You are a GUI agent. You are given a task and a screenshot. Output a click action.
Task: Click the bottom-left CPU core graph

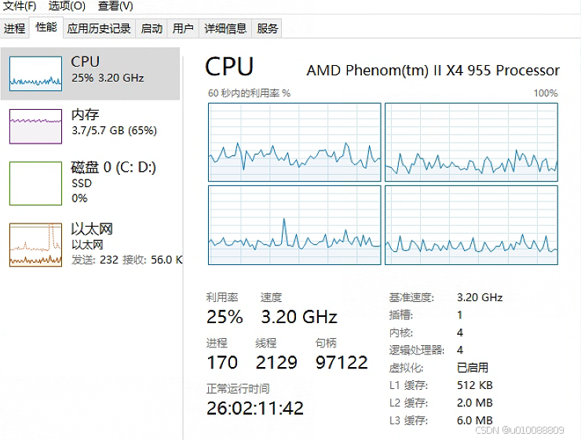[294, 225]
